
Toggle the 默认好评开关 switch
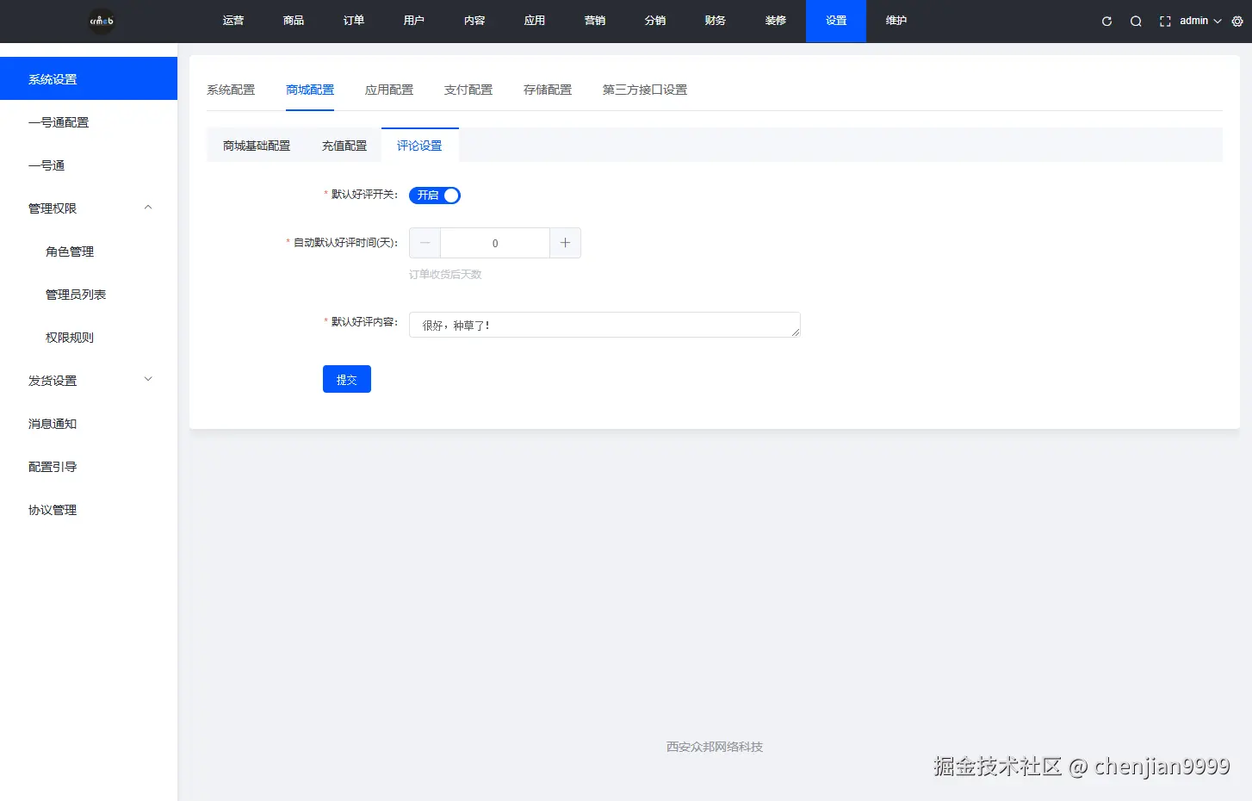point(435,196)
